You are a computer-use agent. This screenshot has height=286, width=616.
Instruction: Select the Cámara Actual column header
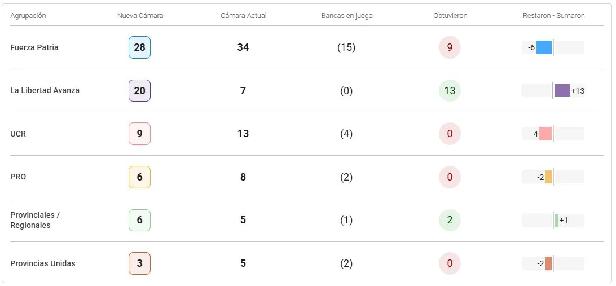pyautogui.click(x=243, y=16)
